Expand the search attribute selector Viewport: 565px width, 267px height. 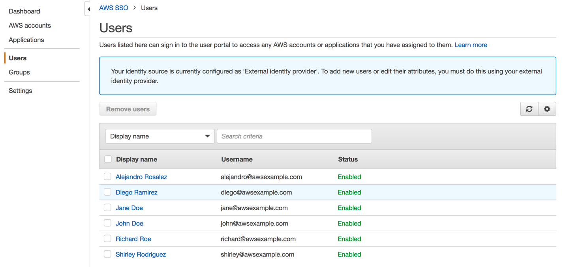click(x=208, y=136)
